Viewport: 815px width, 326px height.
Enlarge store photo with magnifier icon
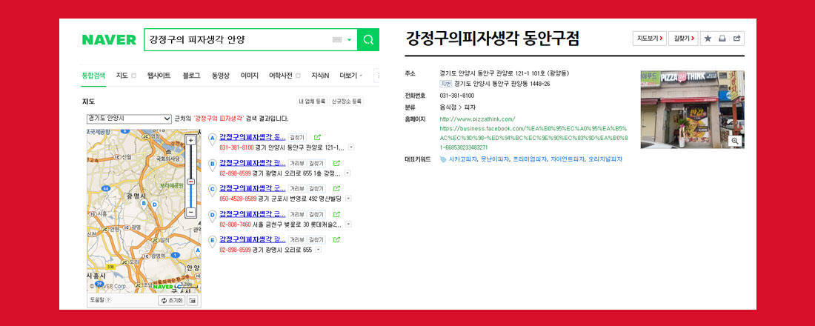coord(735,141)
